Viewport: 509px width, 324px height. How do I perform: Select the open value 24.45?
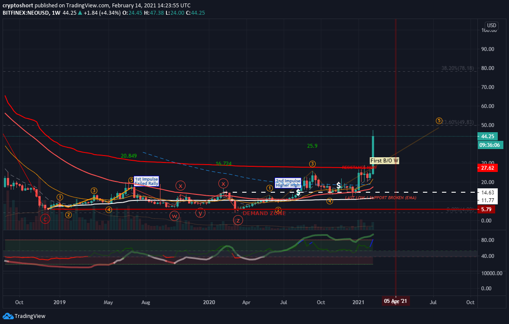click(x=134, y=13)
